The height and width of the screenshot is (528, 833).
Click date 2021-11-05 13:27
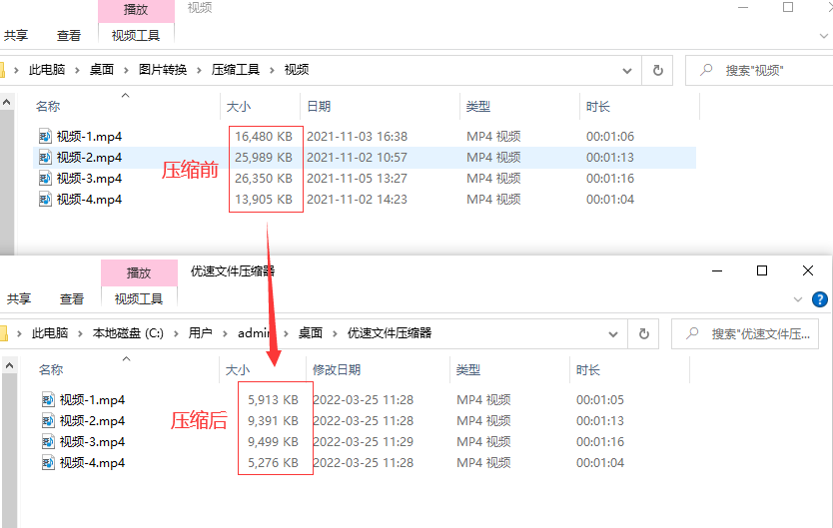point(357,179)
